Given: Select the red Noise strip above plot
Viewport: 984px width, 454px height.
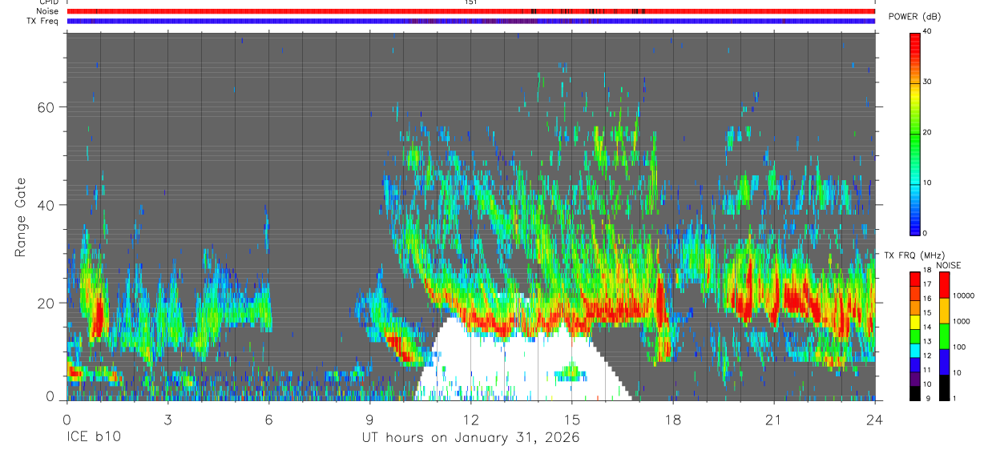Looking at the screenshot, I should click(x=471, y=11).
